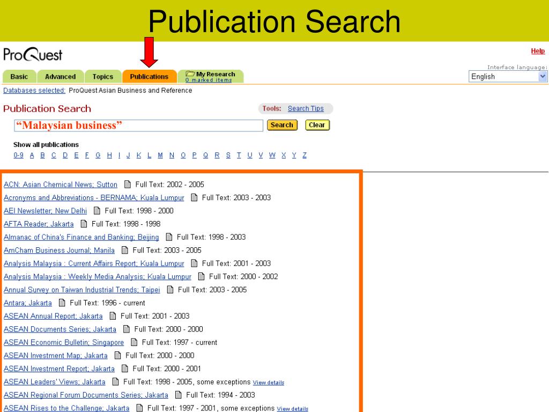Open AmCham Business Journal; Manila

pos(59,251)
